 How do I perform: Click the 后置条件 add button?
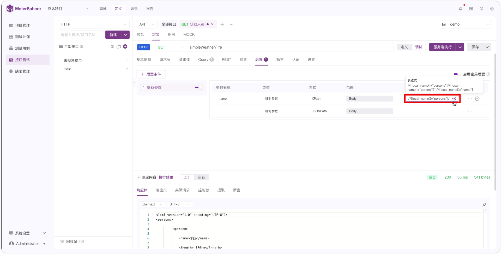point(151,74)
